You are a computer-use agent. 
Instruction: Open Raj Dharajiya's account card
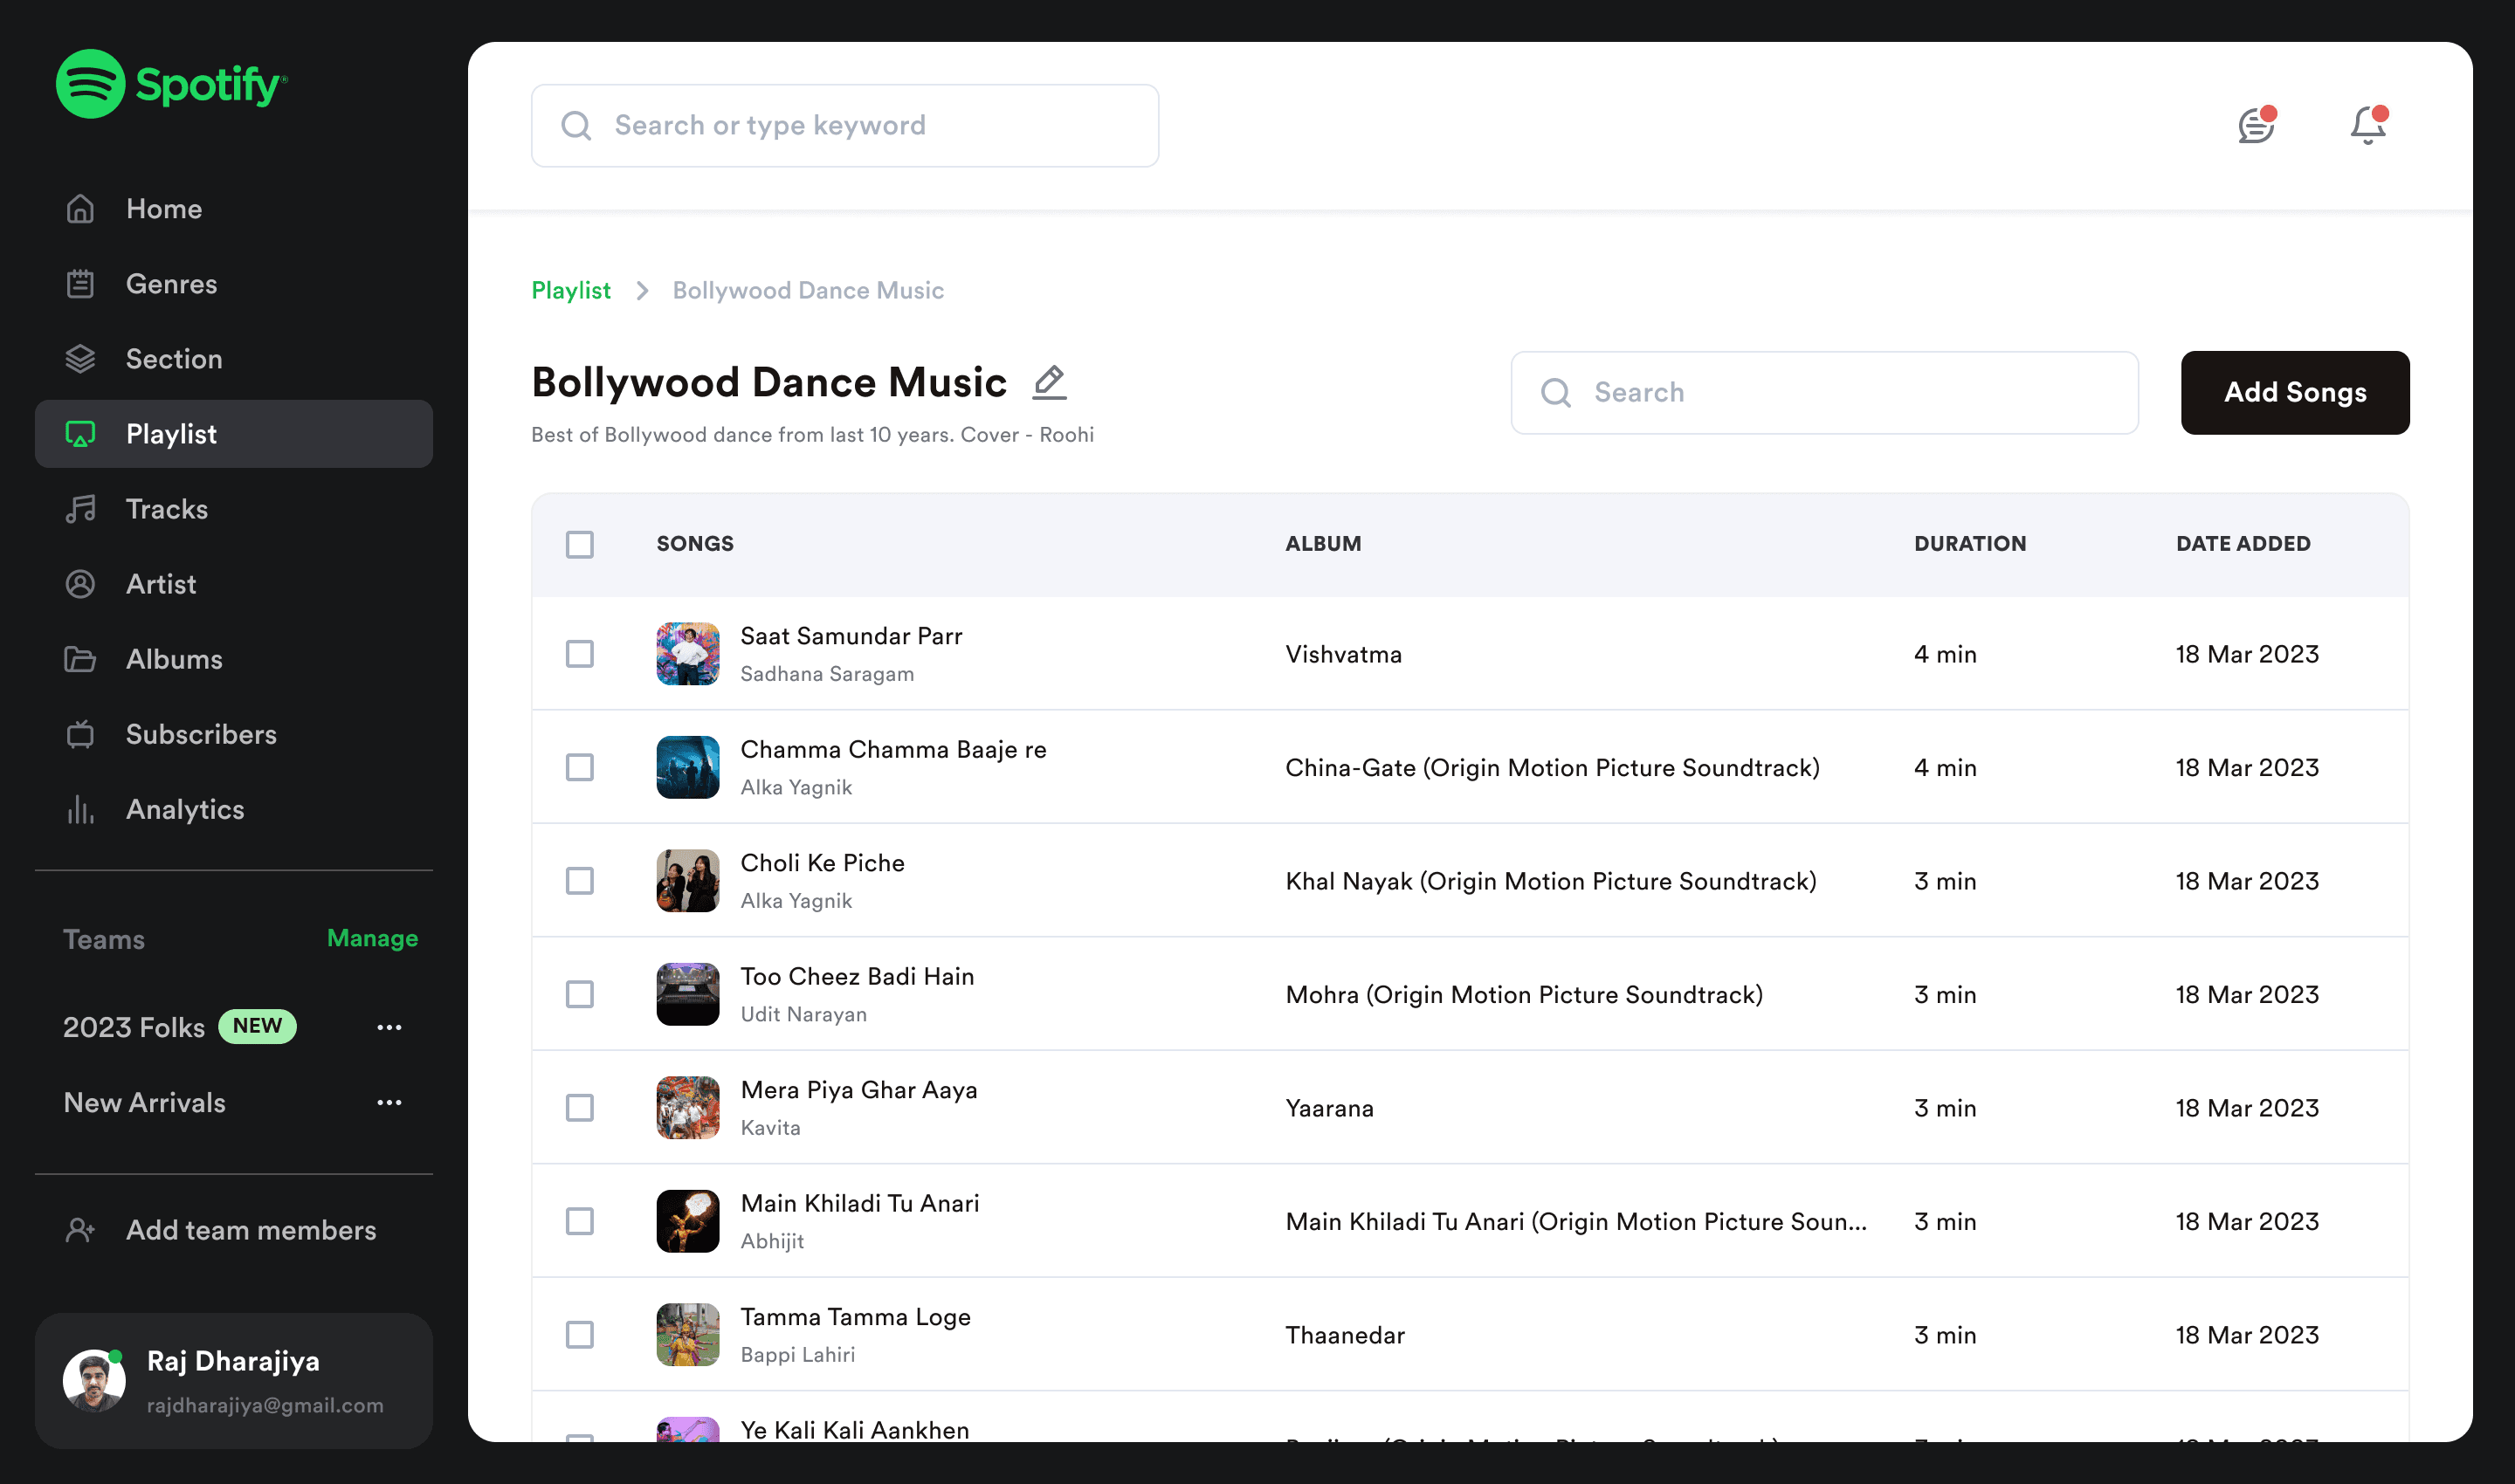[234, 1381]
